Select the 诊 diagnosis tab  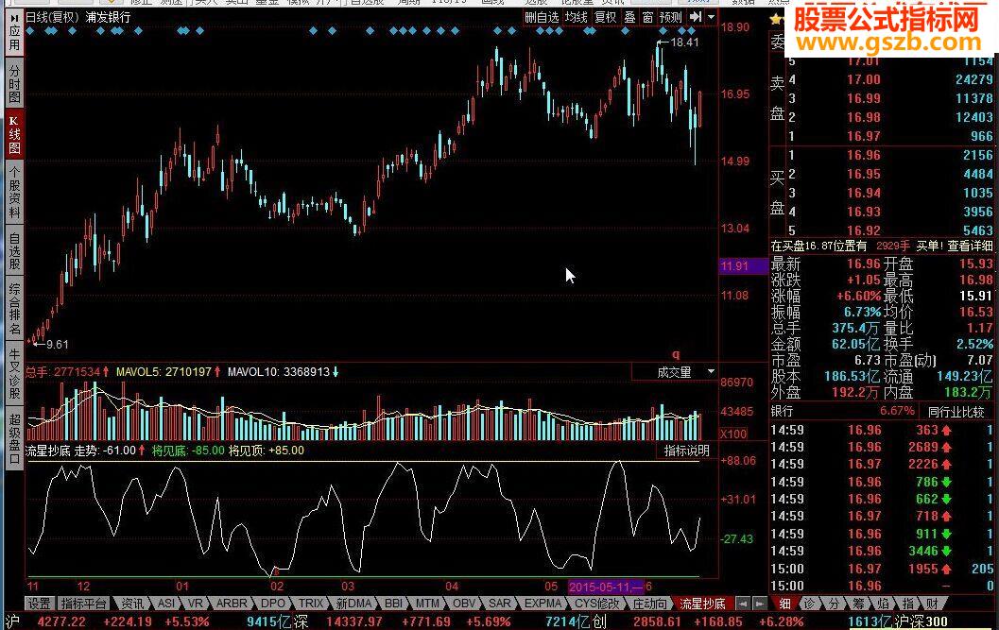809,604
